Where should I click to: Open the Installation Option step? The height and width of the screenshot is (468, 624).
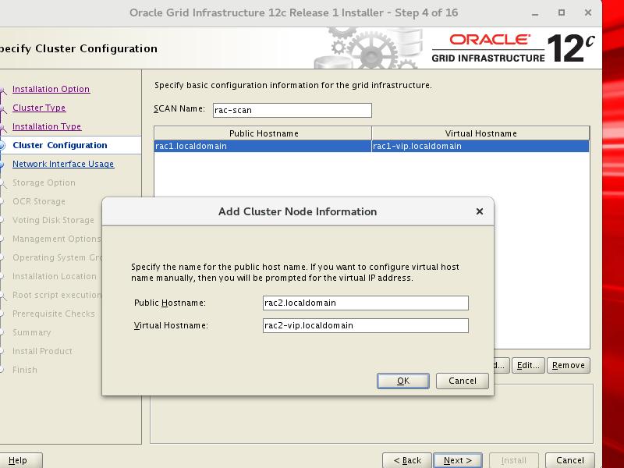51,89
